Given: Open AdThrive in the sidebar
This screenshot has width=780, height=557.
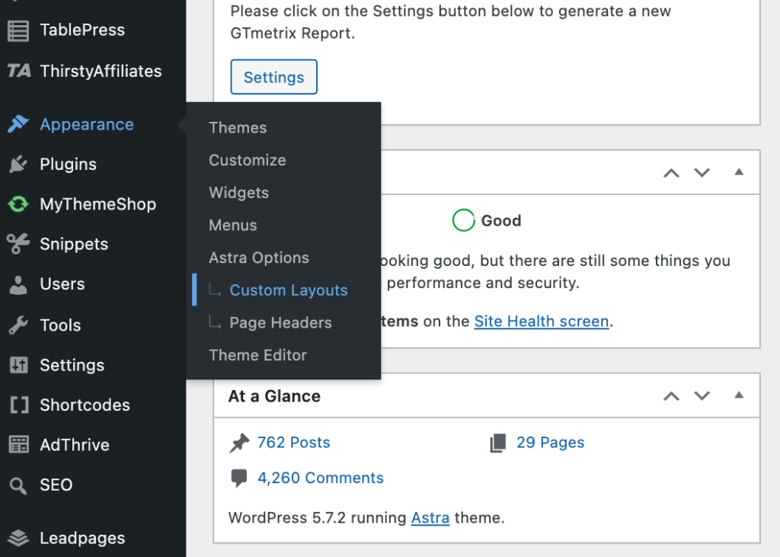Looking at the screenshot, I should (x=75, y=445).
